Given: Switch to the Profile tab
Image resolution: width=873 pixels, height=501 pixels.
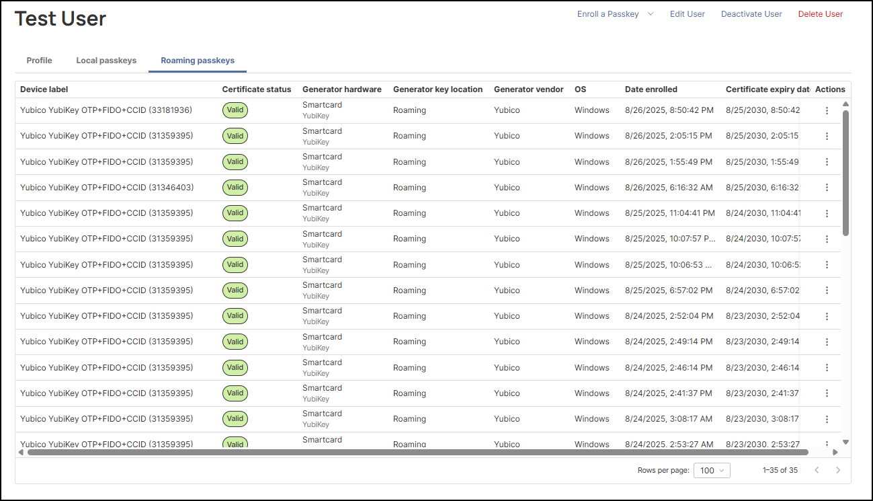Looking at the screenshot, I should pyautogui.click(x=39, y=61).
